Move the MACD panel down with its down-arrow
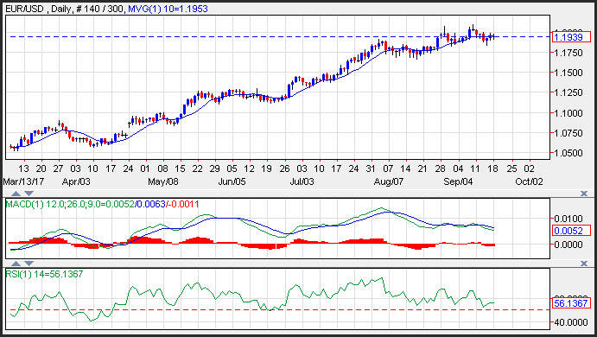The image size is (597, 337). (29, 194)
